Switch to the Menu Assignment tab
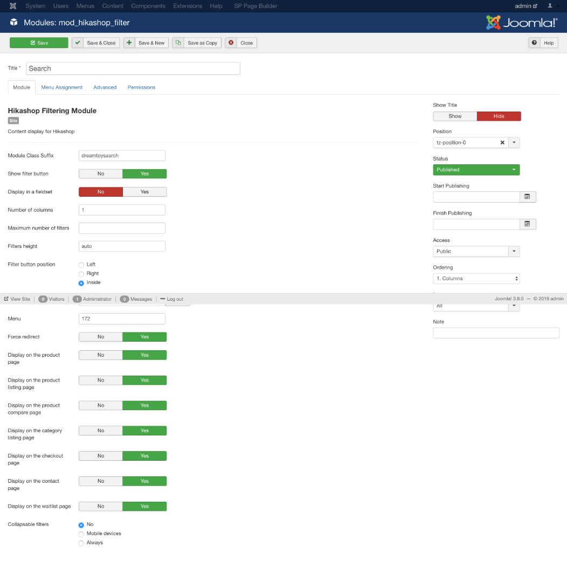This screenshot has width=567, height=582. pyautogui.click(x=62, y=87)
